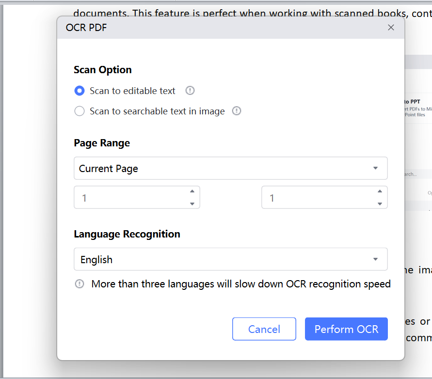This screenshot has width=432, height=379.
Task: Click info icon beside Scan to editable text
Action: 190,91
